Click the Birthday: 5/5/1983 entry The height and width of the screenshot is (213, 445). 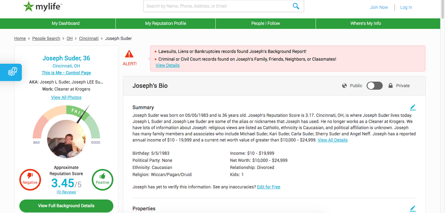[x=151, y=153]
